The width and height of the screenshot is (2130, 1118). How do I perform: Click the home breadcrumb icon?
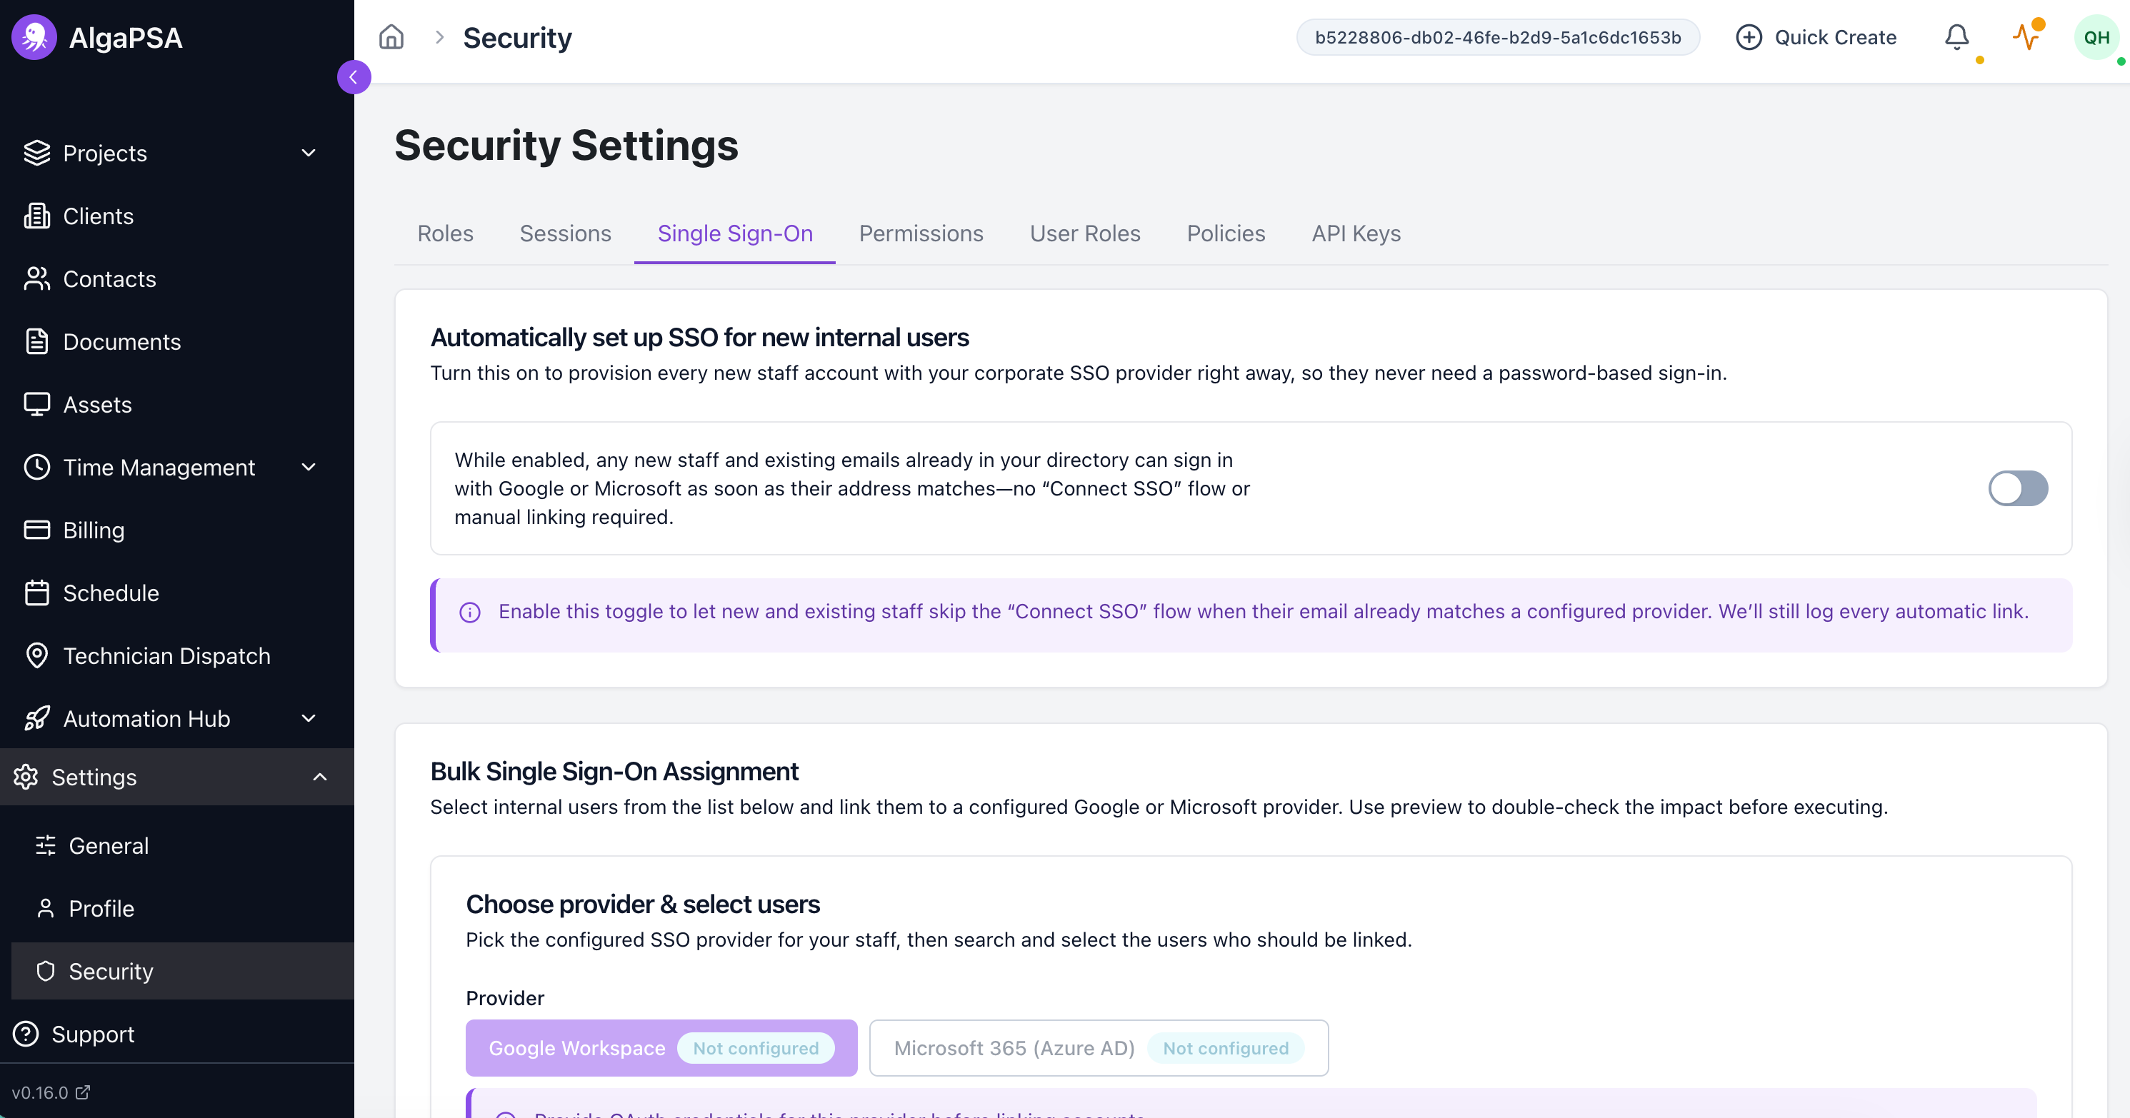[391, 37]
